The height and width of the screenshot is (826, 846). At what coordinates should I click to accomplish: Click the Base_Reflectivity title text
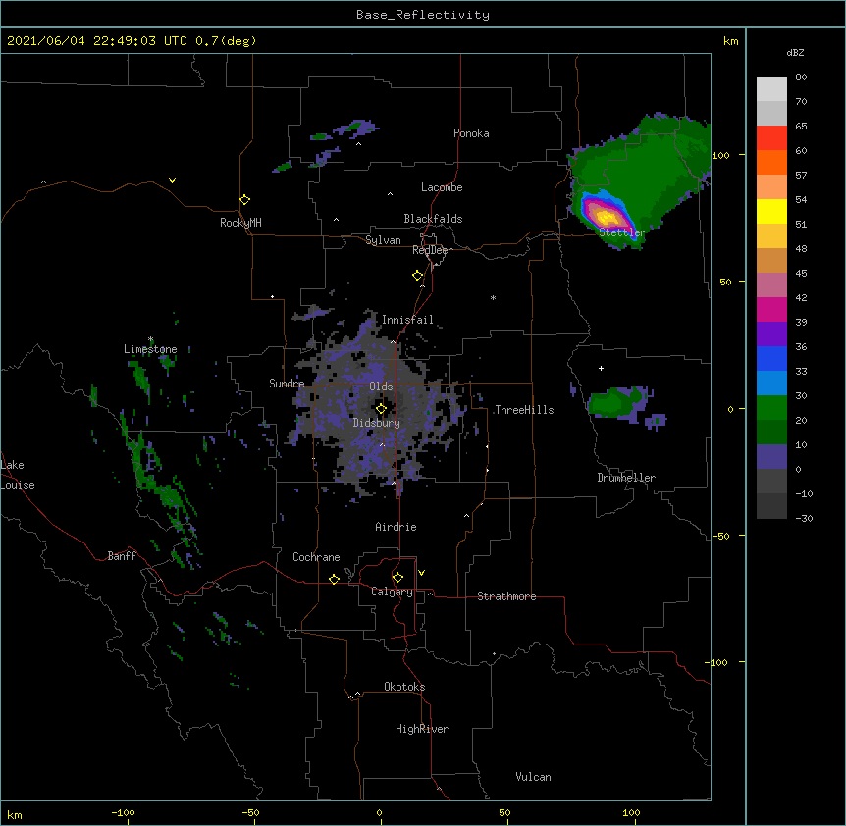click(x=423, y=15)
